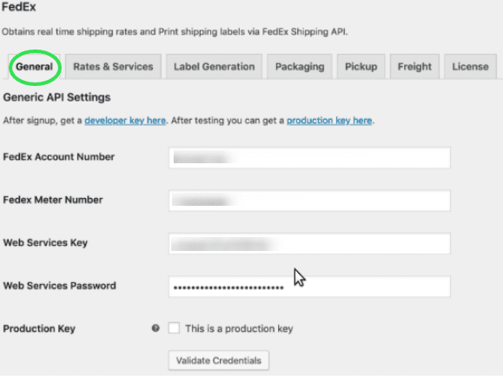Screen dimensions: 503x376
Task: Open the Label Generation tab
Action: 215,67
